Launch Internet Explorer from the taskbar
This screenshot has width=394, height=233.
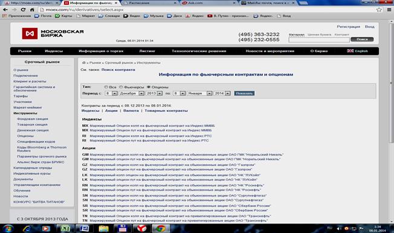27,229
